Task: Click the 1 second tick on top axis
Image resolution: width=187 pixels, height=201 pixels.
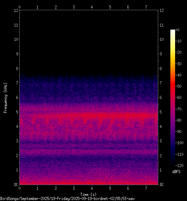Action: click(37, 7)
